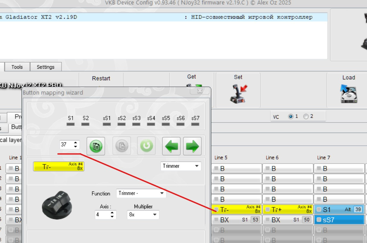Image resolution: width=367 pixels, height=243 pixels.
Task: Click the green copy button in wizard
Action: pyautogui.click(x=96, y=146)
